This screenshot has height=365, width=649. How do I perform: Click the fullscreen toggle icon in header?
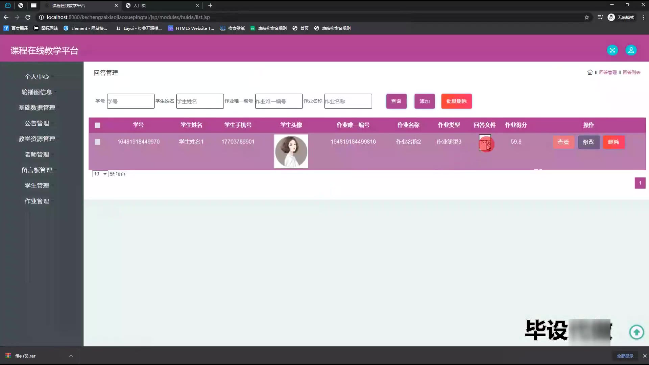612,50
